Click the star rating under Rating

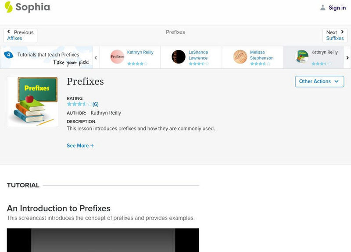click(79, 104)
